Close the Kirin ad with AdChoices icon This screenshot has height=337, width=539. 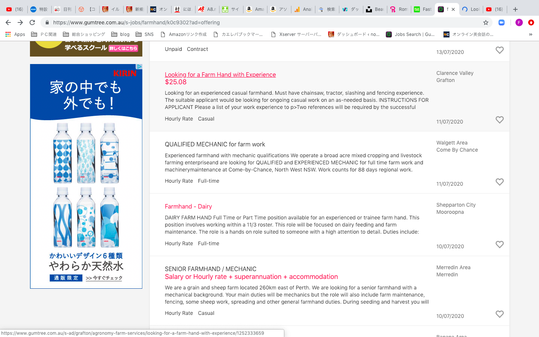click(x=139, y=67)
